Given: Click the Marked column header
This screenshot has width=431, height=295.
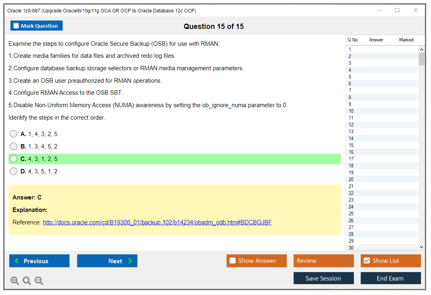Looking at the screenshot, I should tap(406, 40).
